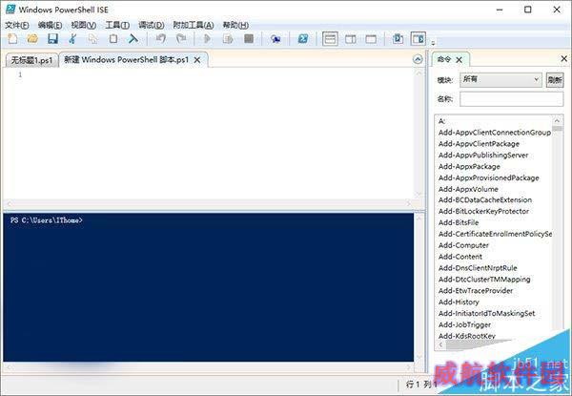The image size is (572, 396).
Task: Run selection toolbar icon
Action: coord(228,39)
